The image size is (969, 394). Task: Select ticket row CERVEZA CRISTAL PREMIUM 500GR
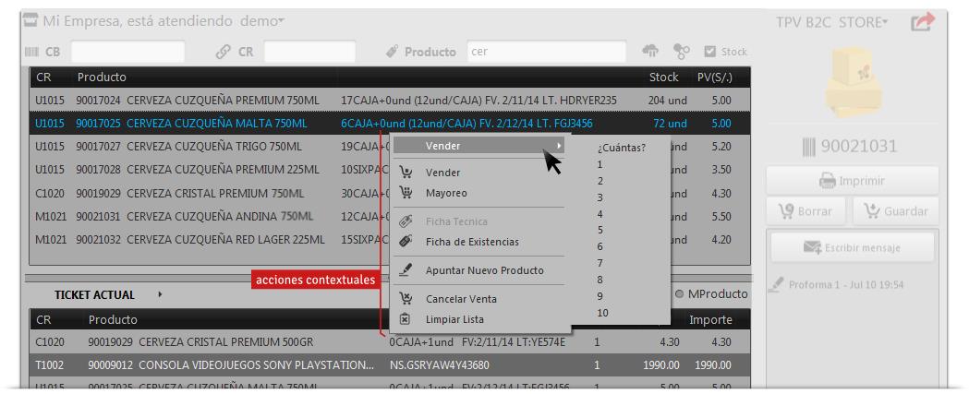(x=390, y=341)
